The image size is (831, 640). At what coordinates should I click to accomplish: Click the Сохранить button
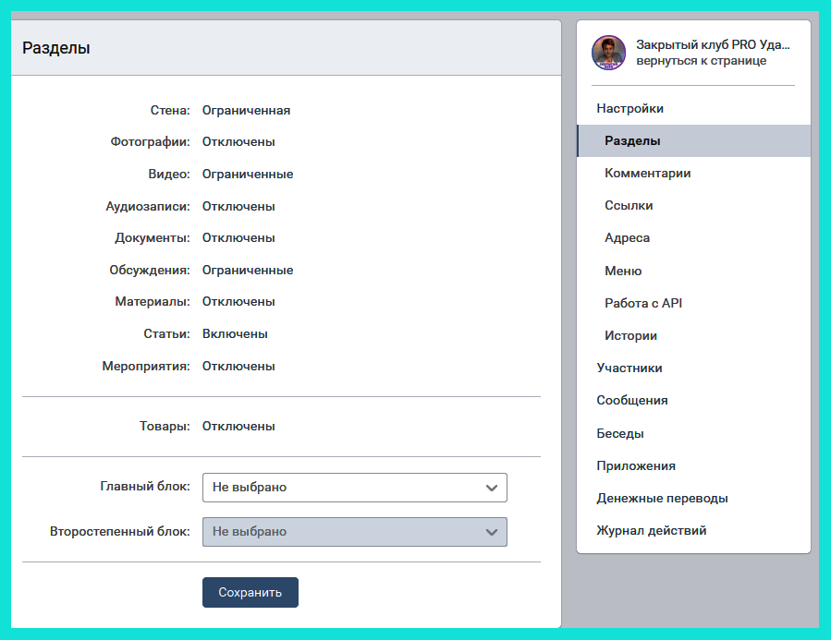tap(250, 593)
